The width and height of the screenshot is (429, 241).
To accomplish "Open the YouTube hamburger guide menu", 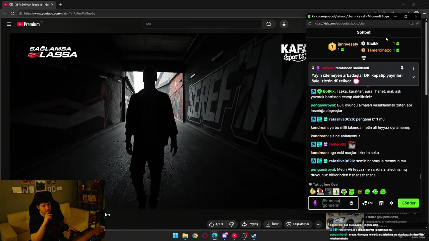I will [9, 24].
